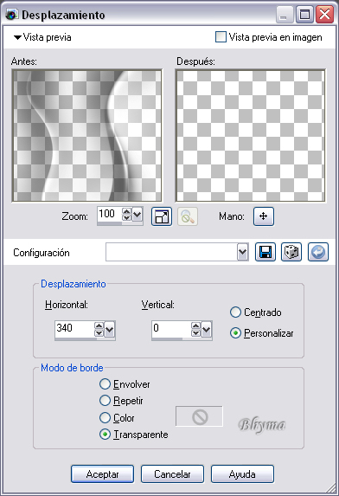Click the Aceptar button
The image size is (339, 496).
(102, 473)
